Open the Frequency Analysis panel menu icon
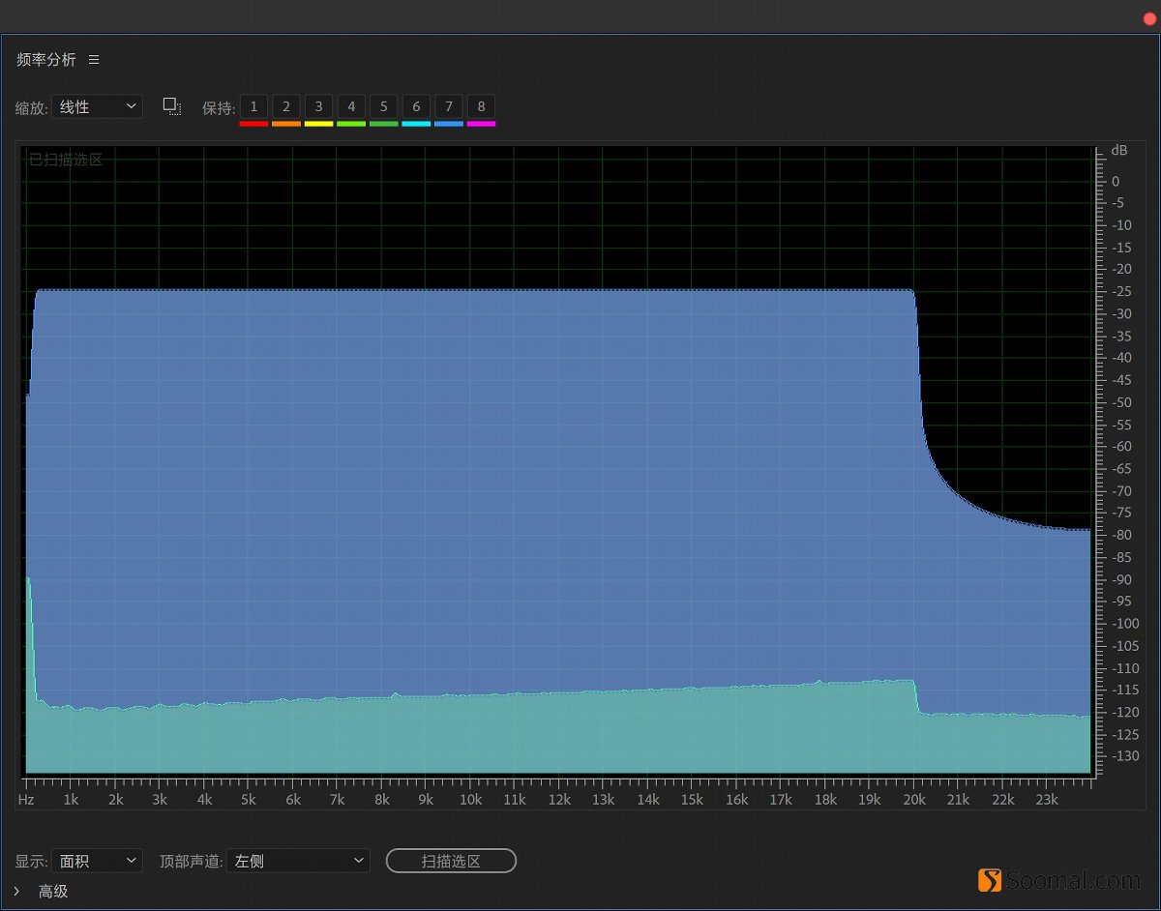This screenshot has height=911, width=1161. (94, 60)
